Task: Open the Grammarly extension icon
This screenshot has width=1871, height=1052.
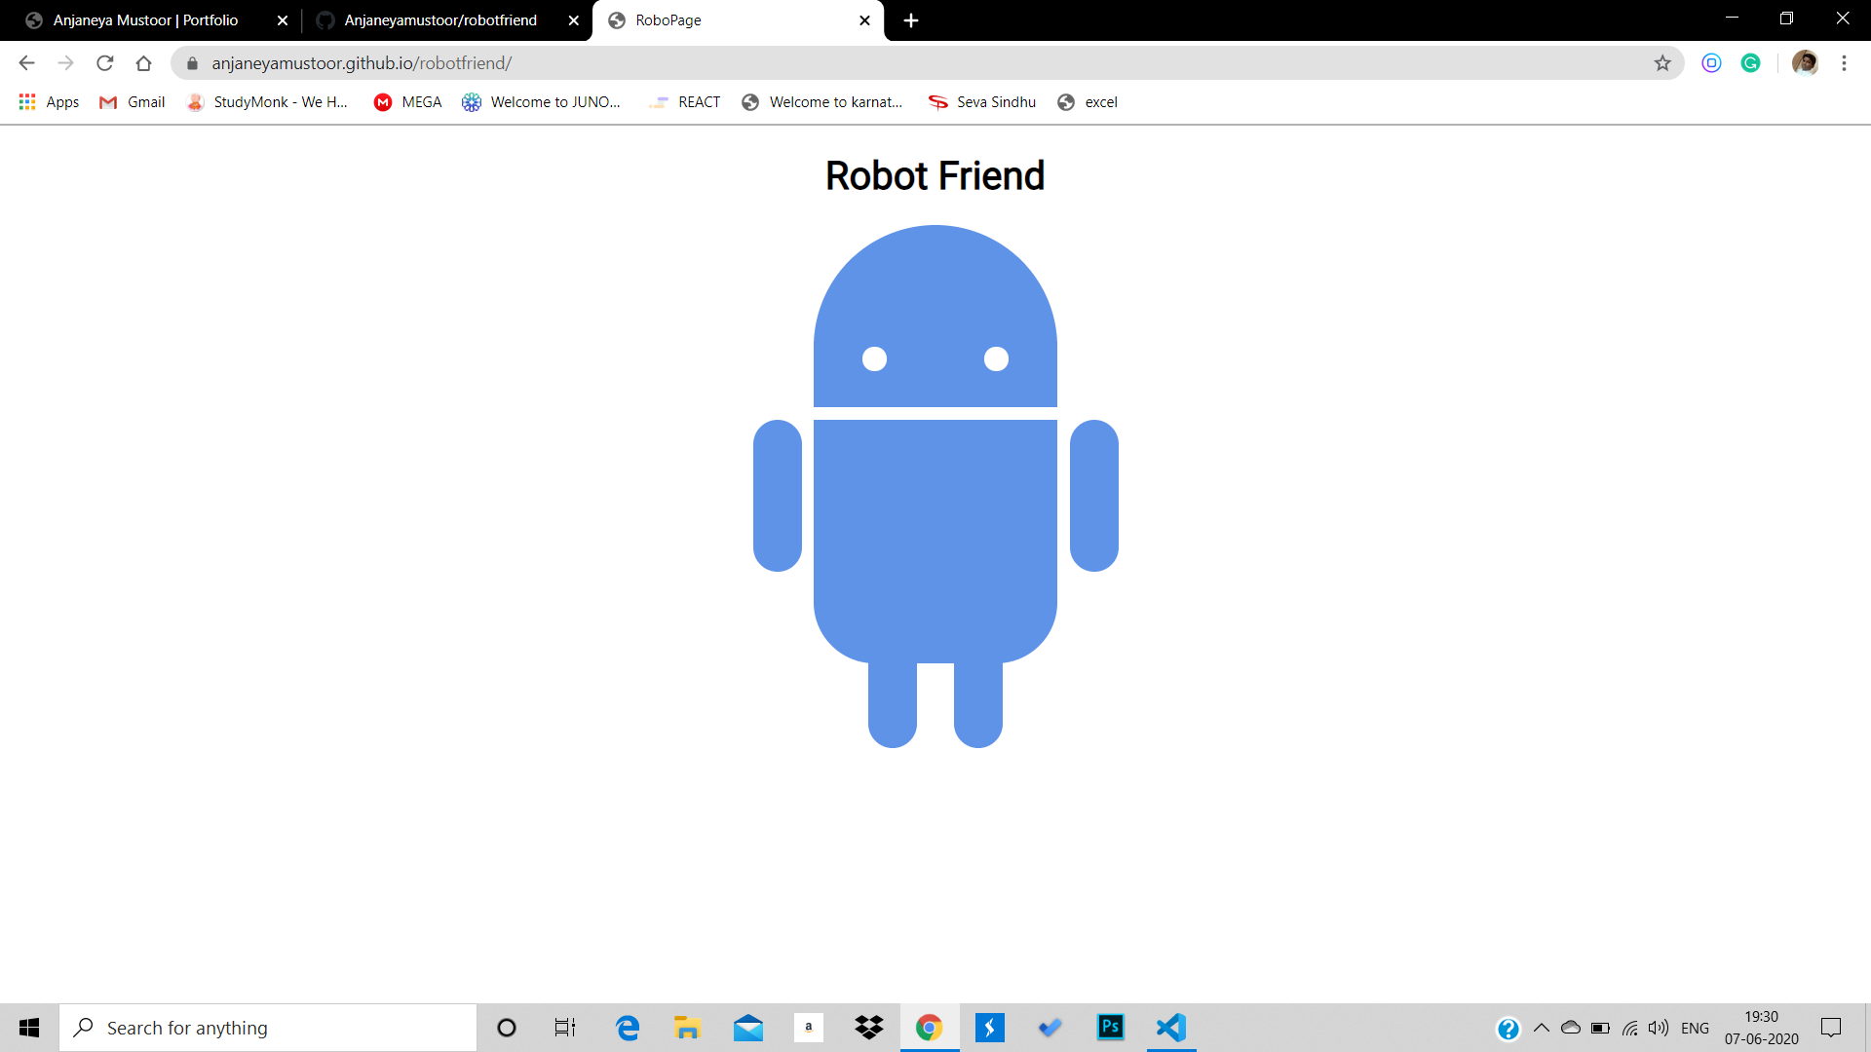Action: [1750, 63]
